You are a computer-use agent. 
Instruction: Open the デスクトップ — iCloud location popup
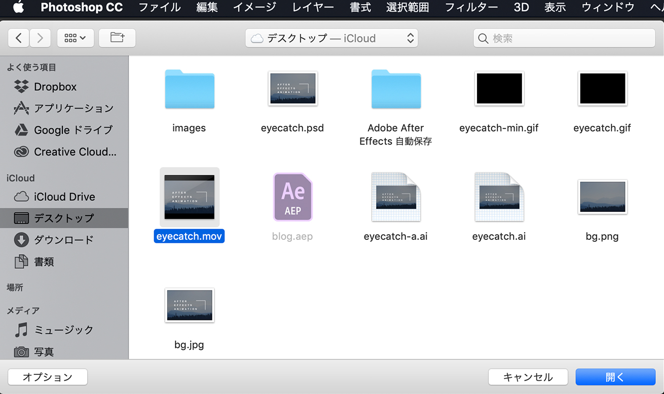[331, 38]
